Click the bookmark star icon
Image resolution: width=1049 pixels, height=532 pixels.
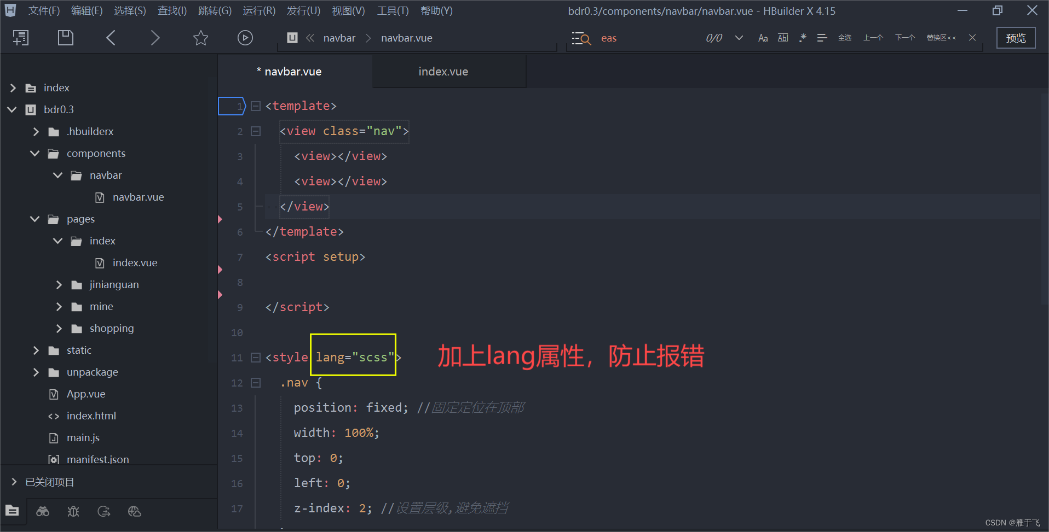coord(201,38)
